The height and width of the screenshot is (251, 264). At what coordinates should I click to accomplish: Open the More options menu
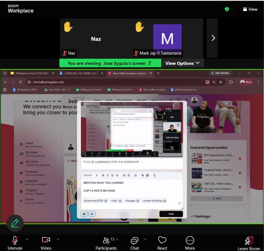190,243
